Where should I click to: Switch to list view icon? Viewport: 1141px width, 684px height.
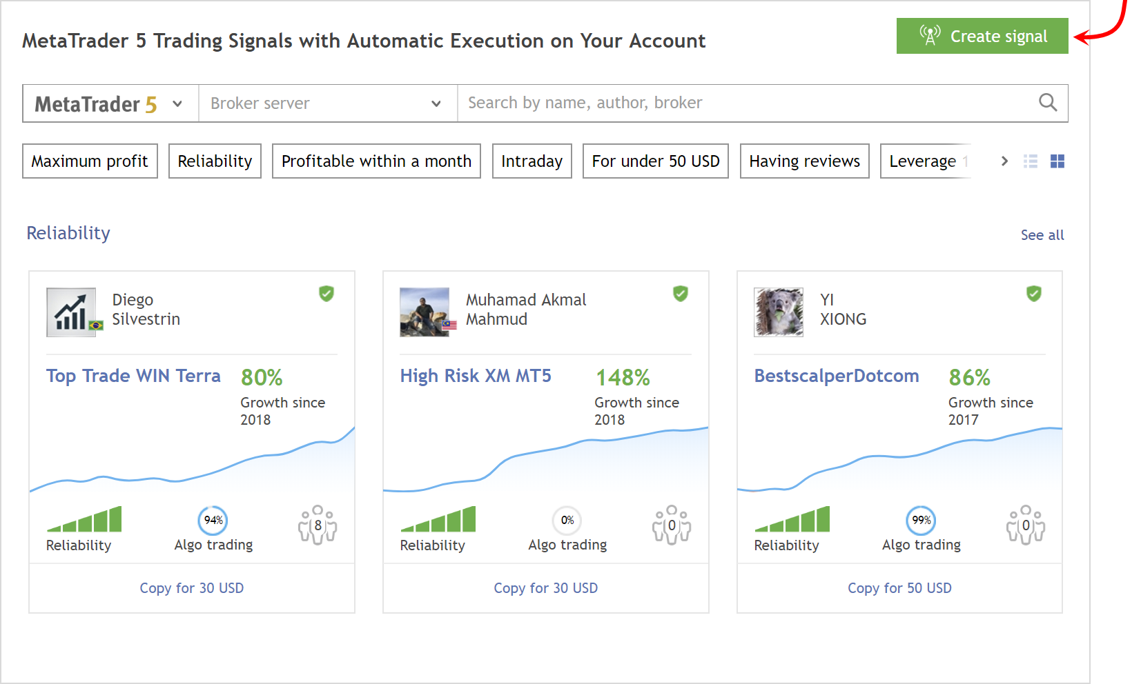click(x=1031, y=161)
